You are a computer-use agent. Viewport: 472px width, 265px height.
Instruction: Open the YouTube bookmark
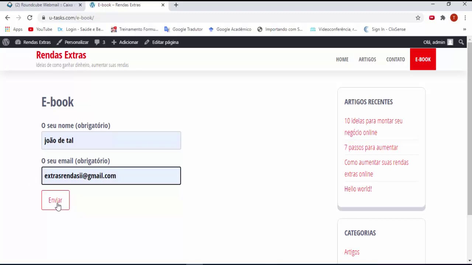pyautogui.click(x=40, y=29)
